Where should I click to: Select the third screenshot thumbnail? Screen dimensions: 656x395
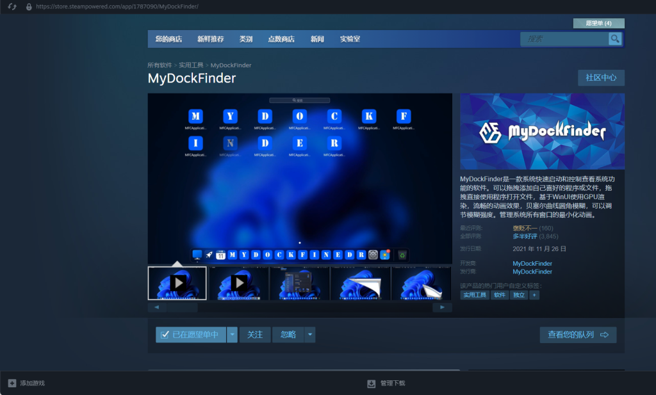tap(299, 282)
